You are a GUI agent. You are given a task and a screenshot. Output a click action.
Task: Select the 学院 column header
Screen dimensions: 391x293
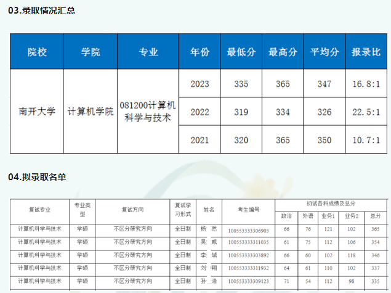coord(91,52)
